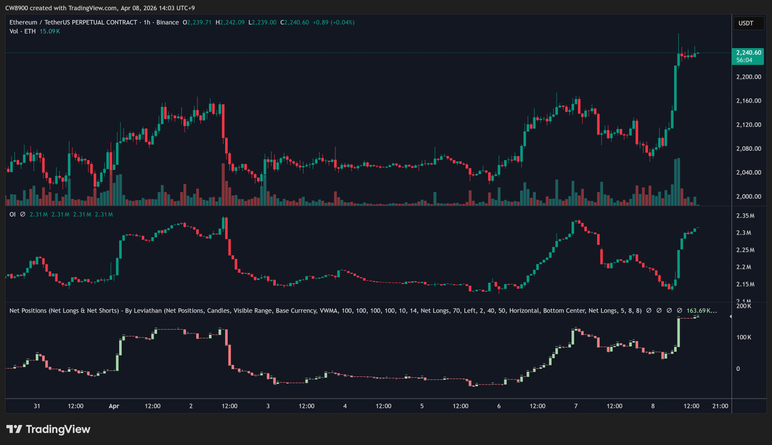This screenshot has width=772, height=445.
Task: Click the 2,200.00 level on price axis
Action: click(x=748, y=77)
